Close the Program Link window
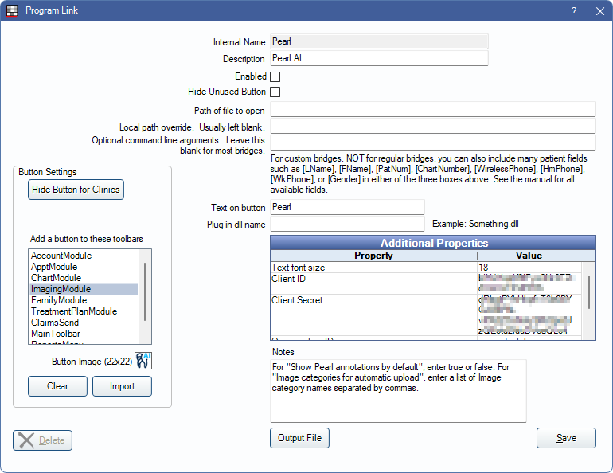The width and height of the screenshot is (613, 473). (x=599, y=11)
